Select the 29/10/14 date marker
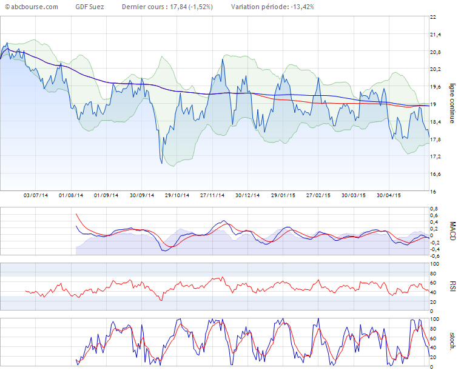 178,195
